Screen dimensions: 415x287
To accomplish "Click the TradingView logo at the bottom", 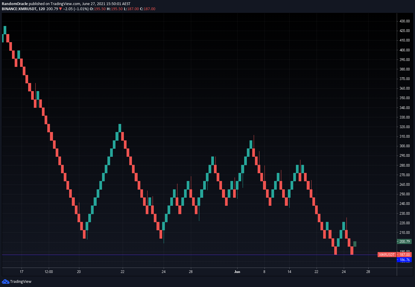I will (x=16, y=281).
